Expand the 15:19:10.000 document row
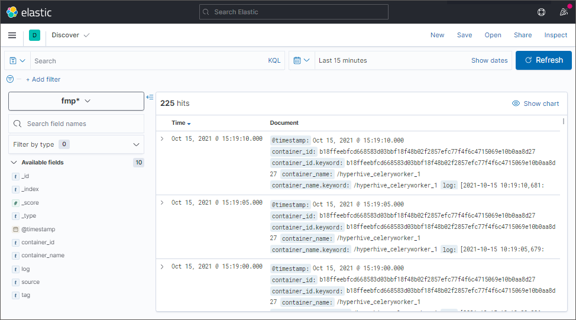 (162, 138)
